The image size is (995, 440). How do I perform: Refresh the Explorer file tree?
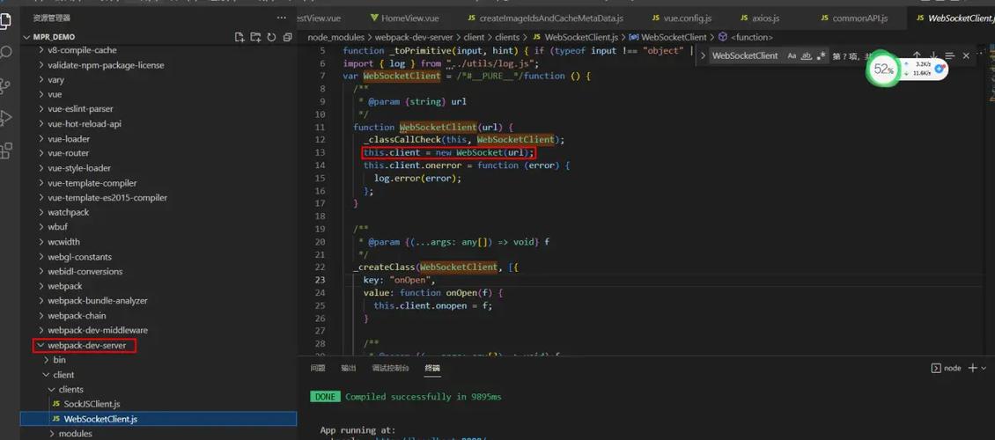[x=271, y=38]
